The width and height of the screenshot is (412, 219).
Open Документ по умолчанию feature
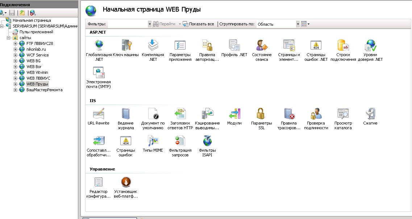153,119
